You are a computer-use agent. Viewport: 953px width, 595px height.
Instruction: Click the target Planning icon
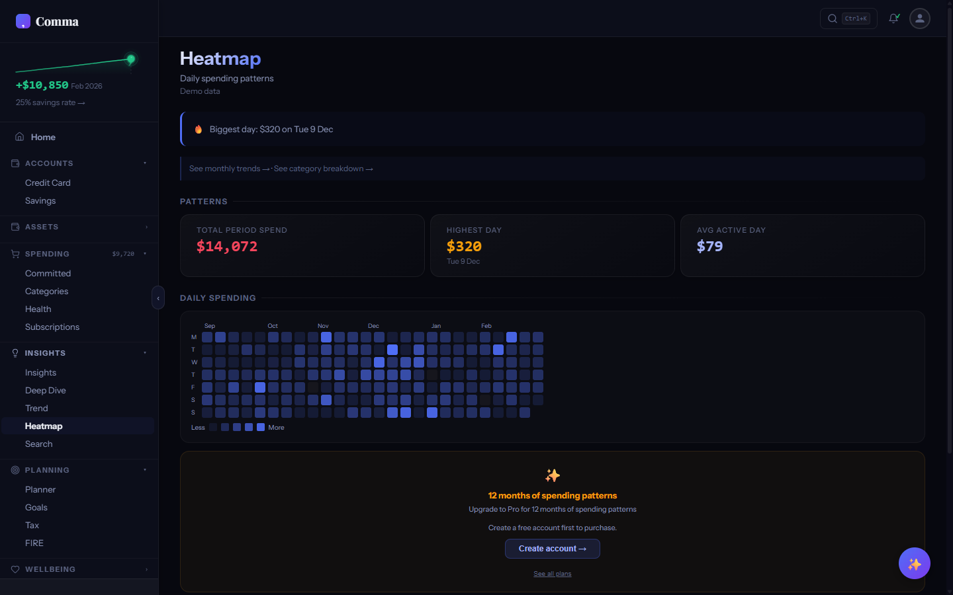point(15,470)
